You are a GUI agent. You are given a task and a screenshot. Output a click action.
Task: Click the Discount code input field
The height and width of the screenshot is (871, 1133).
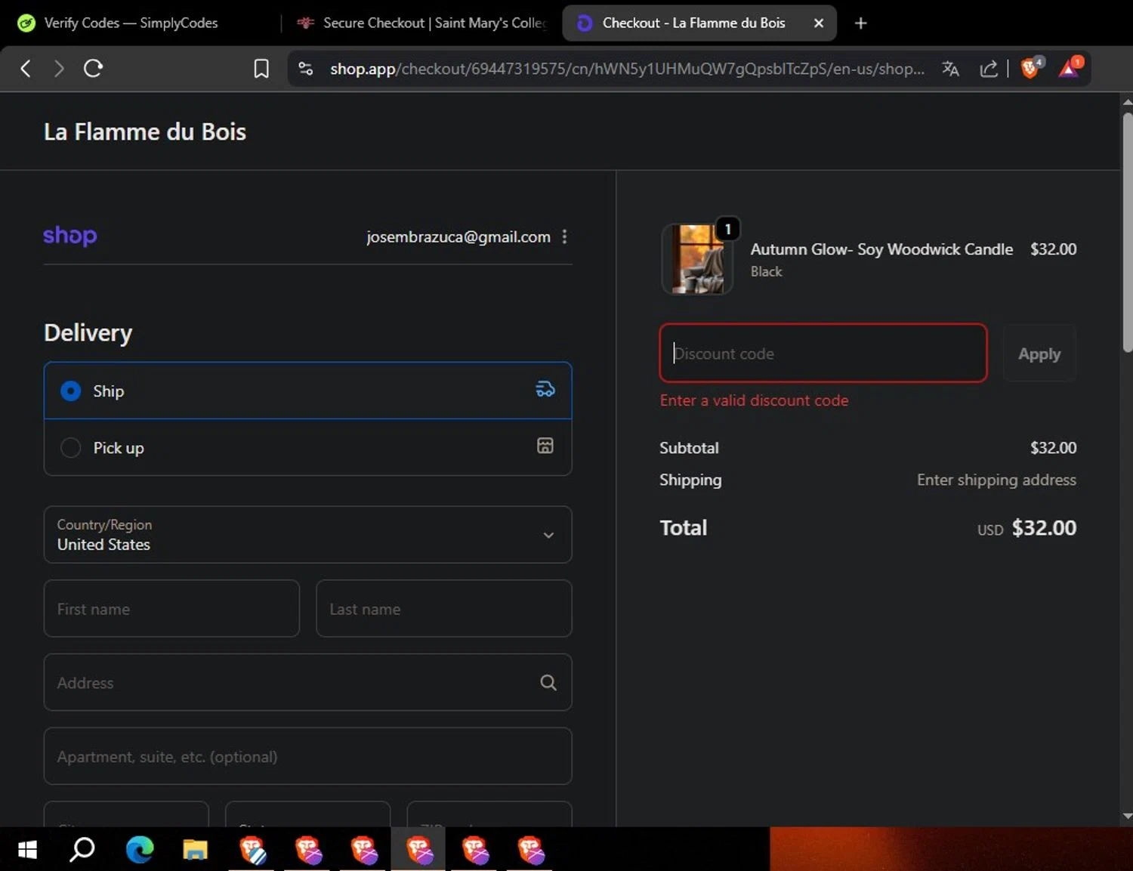tap(823, 354)
